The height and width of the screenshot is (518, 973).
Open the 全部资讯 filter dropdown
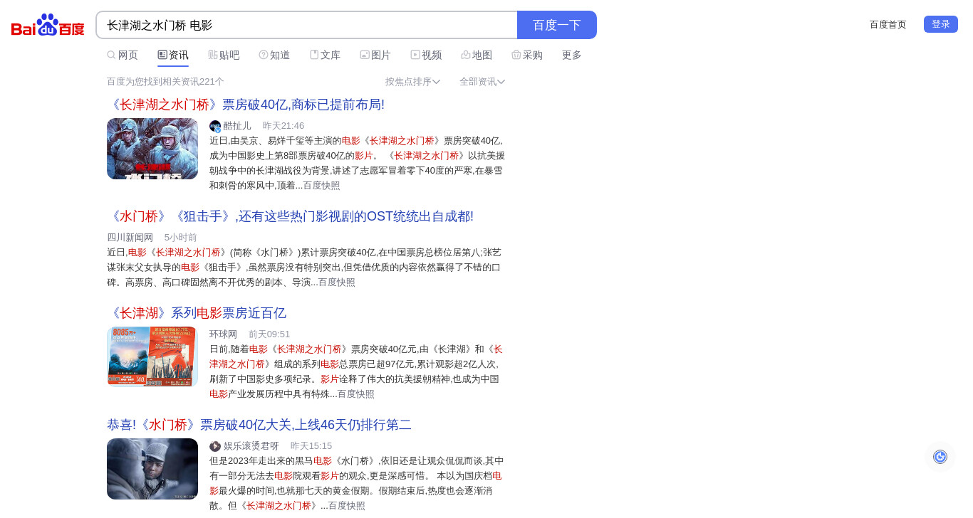[x=482, y=82]
